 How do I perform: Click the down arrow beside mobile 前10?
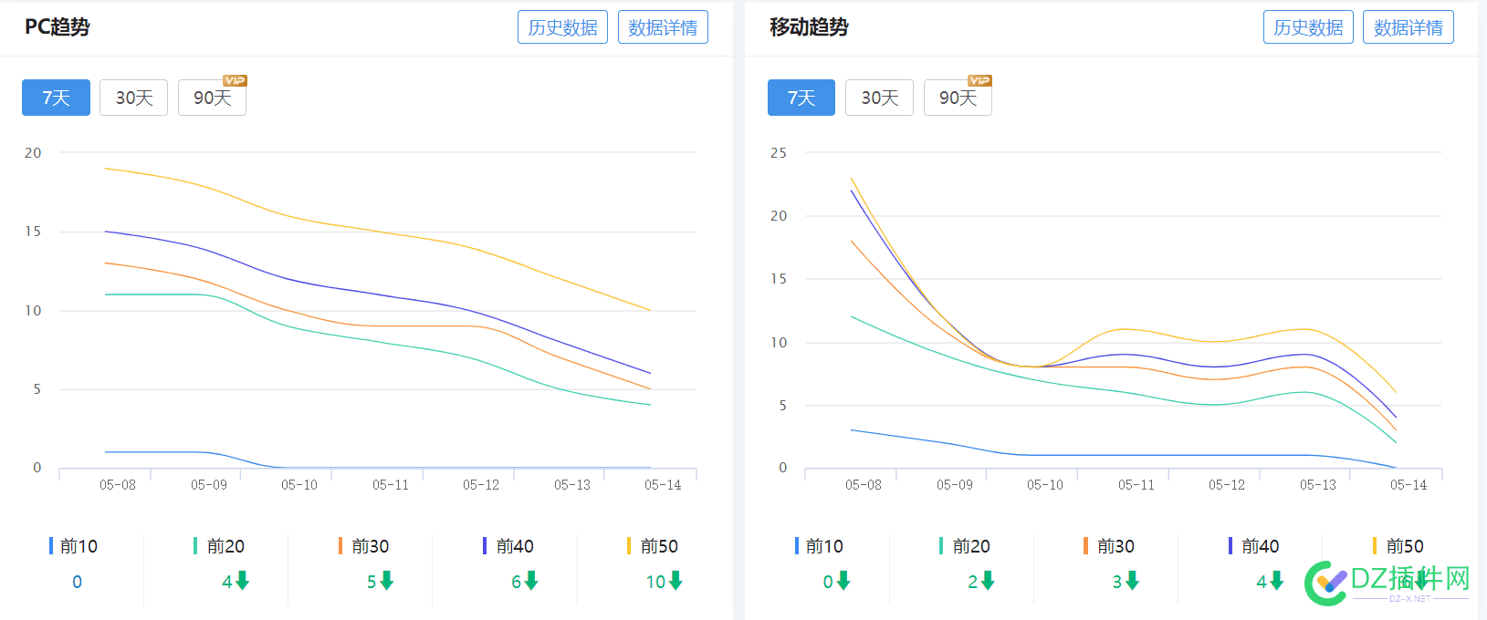(843, 581)
